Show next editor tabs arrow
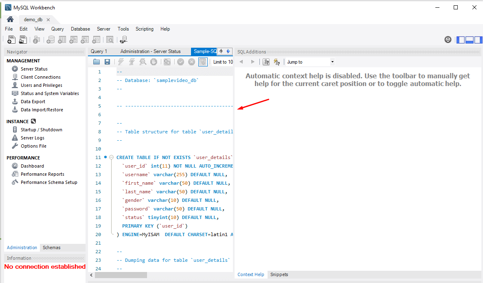The image size is (483, 283). pos(228,51)
